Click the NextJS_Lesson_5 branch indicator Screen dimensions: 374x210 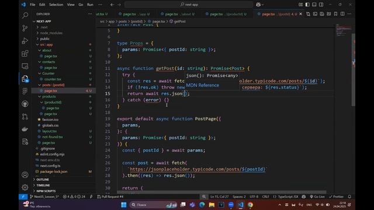coord(44,197)
